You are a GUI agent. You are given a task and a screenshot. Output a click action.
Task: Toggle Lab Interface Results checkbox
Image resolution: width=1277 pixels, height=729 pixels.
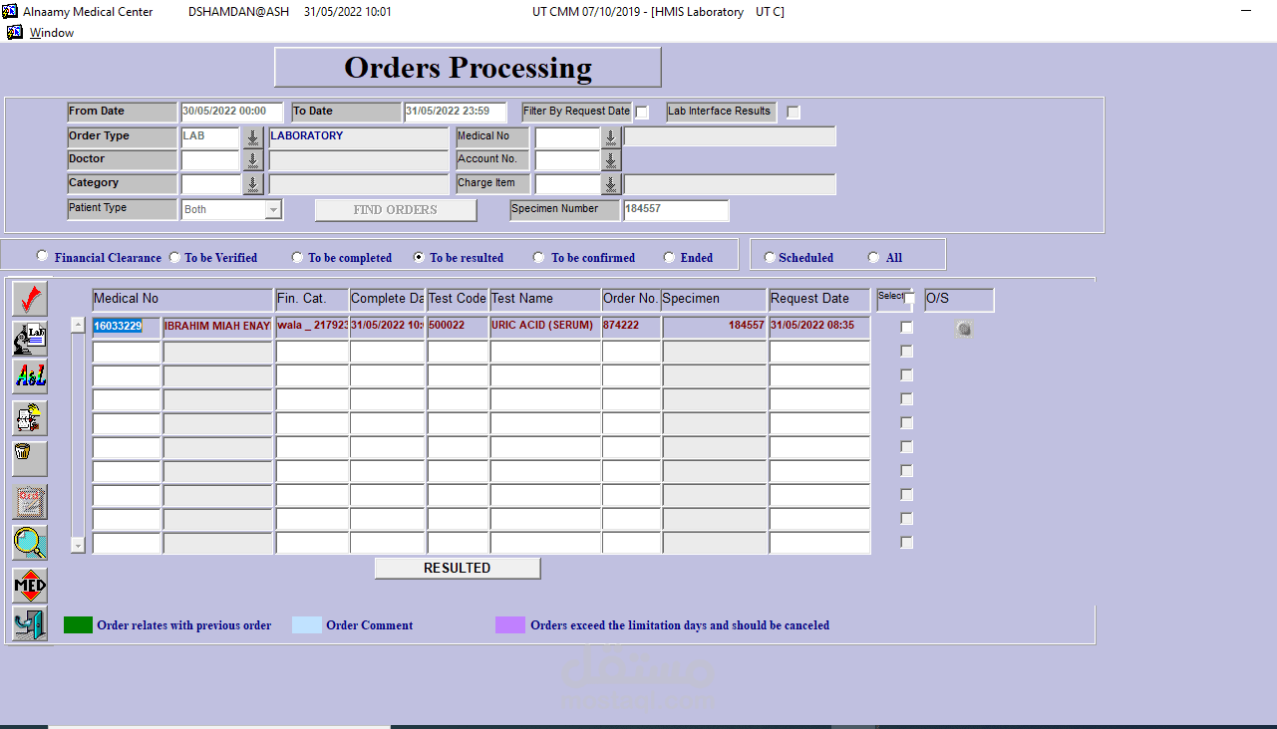(x=794, y=113)
